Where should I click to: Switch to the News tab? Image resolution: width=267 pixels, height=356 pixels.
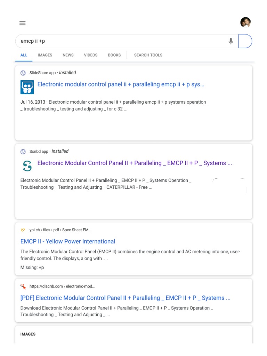click(x=68, y=55)
